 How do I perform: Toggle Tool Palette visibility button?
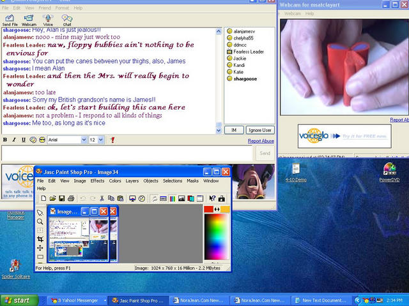coord(155,198)
